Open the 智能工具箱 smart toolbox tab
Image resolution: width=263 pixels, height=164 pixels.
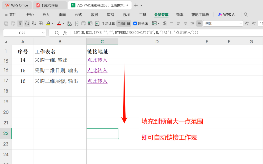(x=200, y=15)
